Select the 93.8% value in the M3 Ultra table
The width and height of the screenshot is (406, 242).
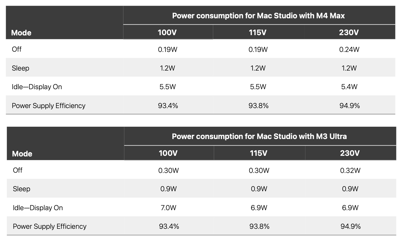259,226
